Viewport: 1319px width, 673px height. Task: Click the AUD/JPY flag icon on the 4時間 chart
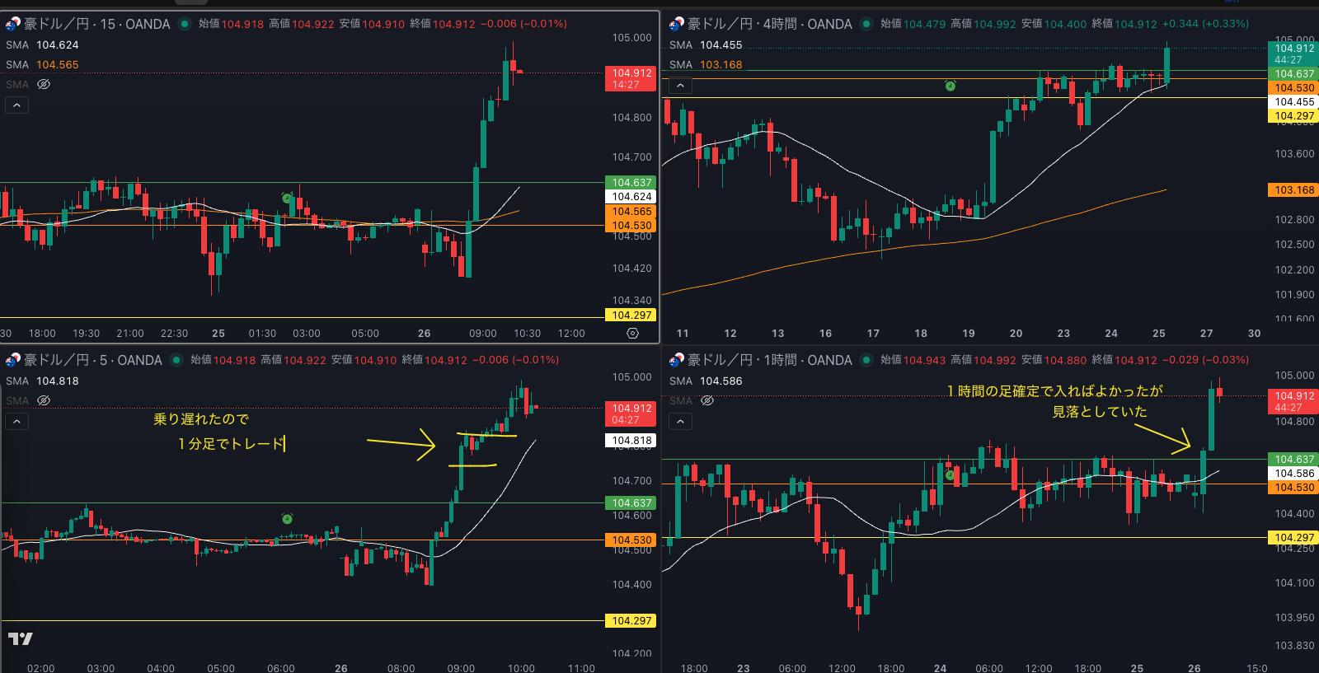pos(677,24)
